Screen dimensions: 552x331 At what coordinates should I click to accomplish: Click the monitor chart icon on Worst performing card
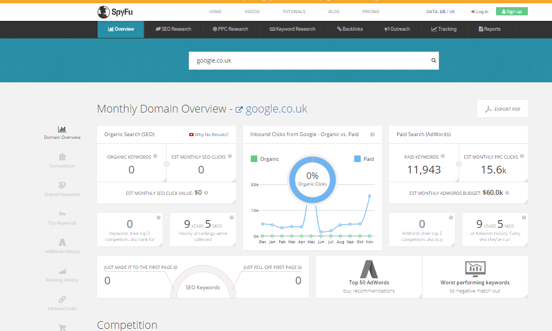475,269
